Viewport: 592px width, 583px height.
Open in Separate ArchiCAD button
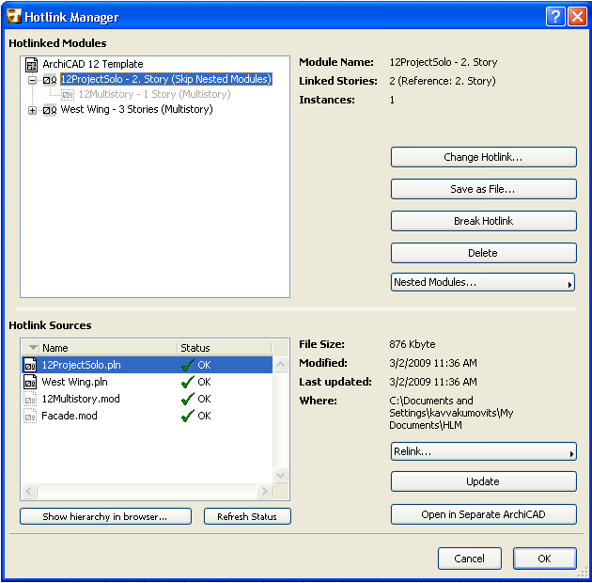(484, 514)
